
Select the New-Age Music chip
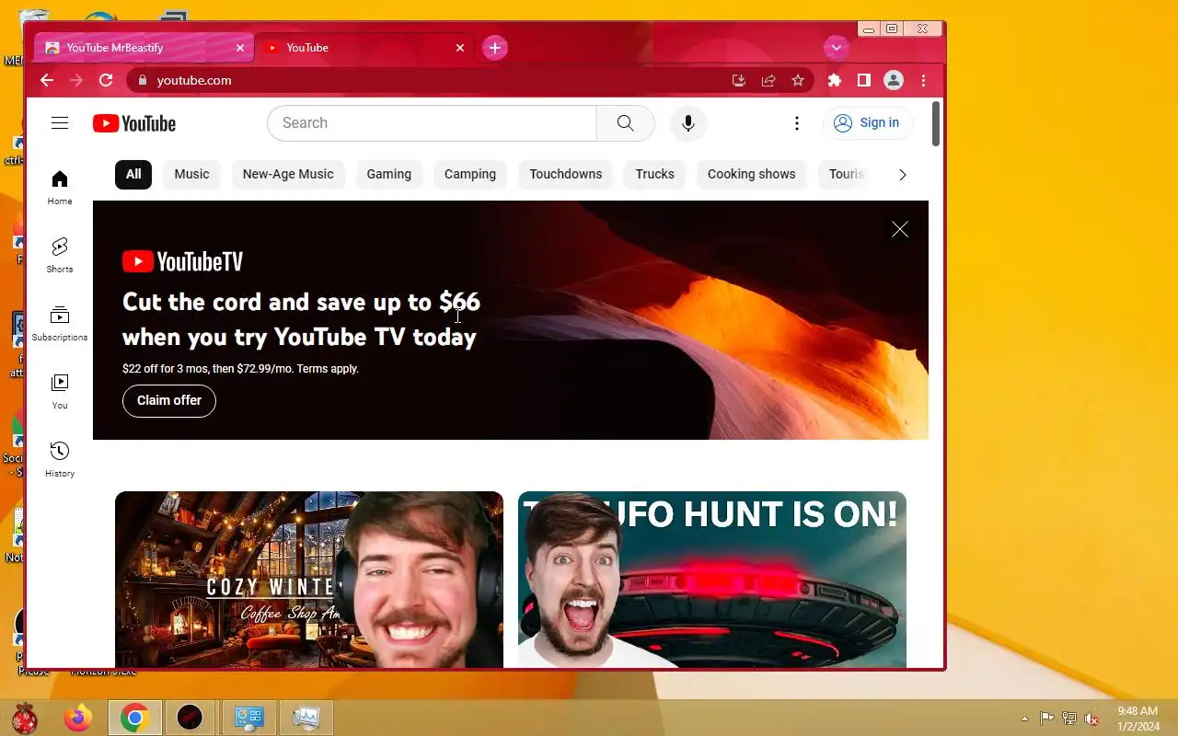coord(288,174)
